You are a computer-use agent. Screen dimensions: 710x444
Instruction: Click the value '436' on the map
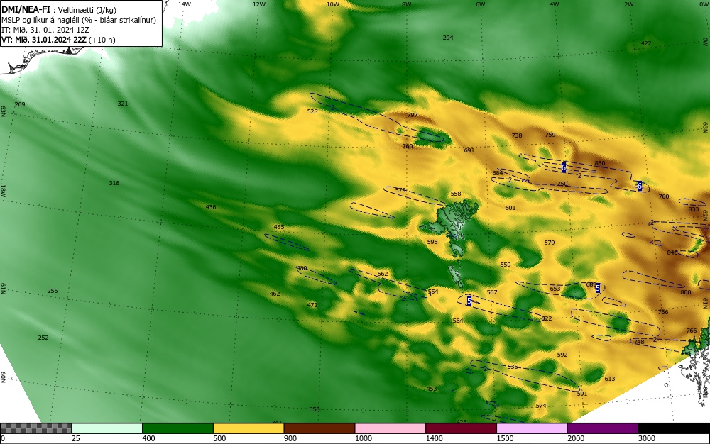(211, 208)
